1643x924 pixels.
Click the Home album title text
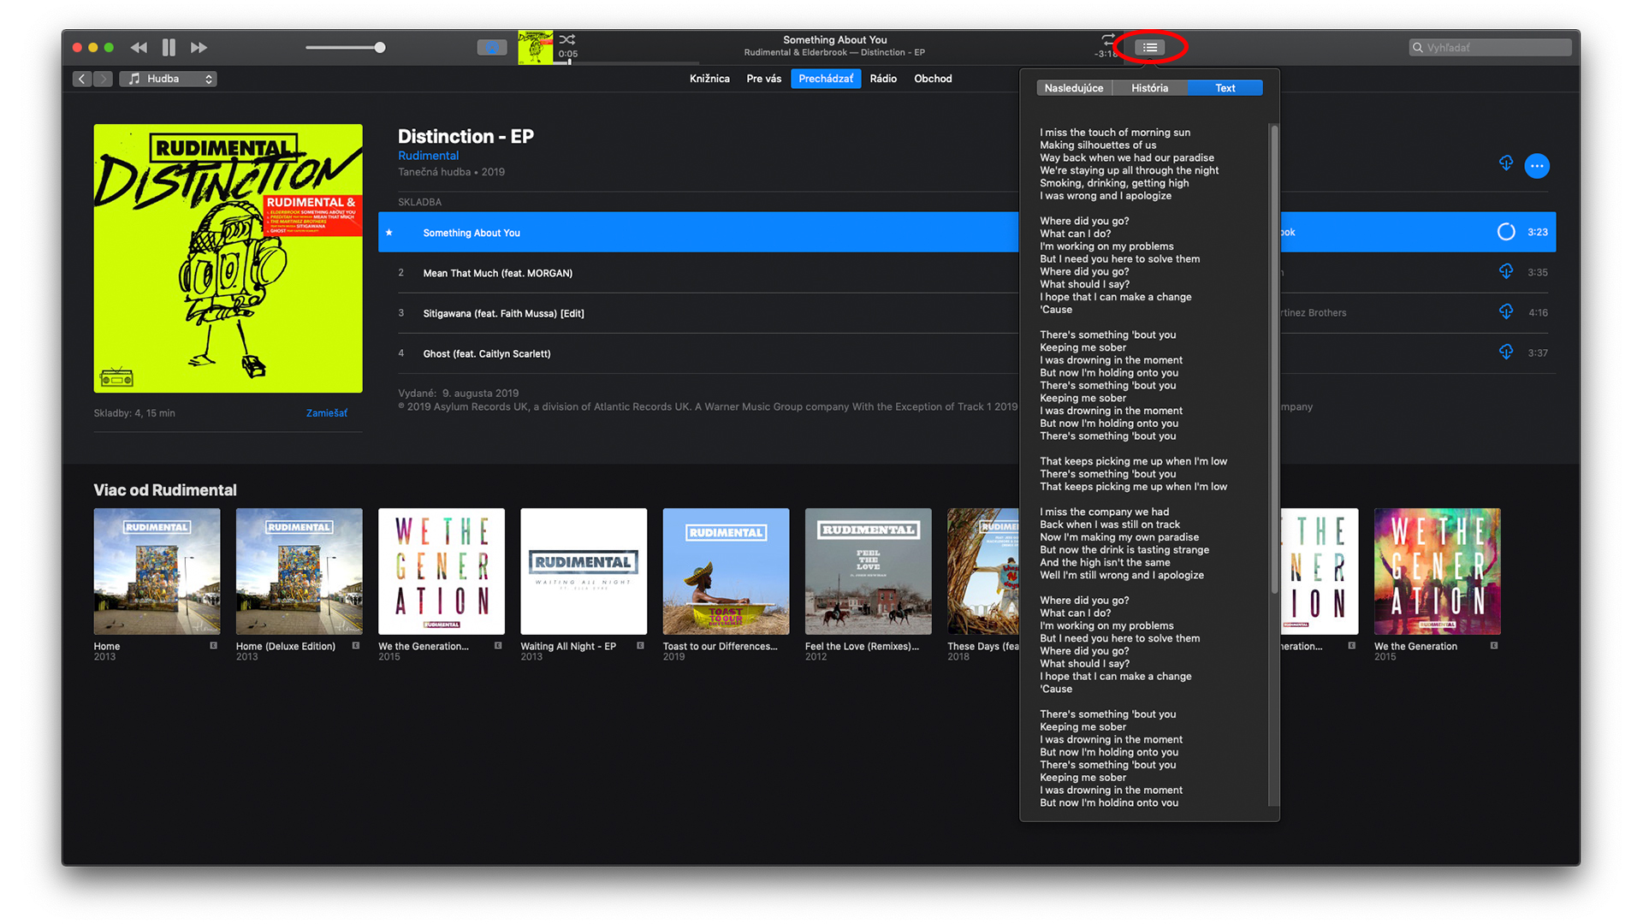pyautogui.click(x=107, y=647)
